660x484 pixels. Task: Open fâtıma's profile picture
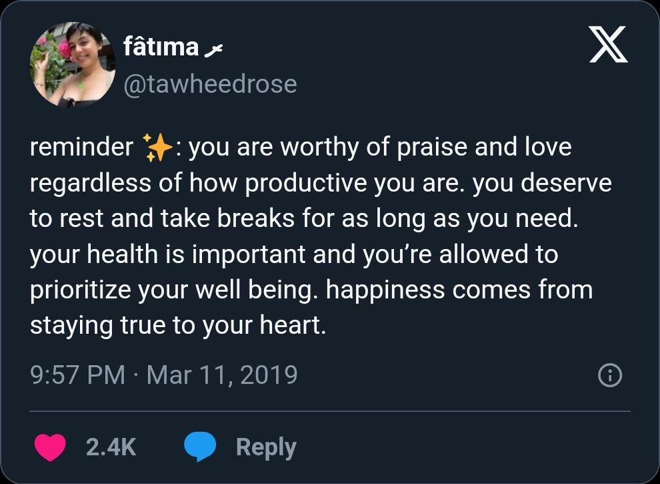(x=72, y=65)
